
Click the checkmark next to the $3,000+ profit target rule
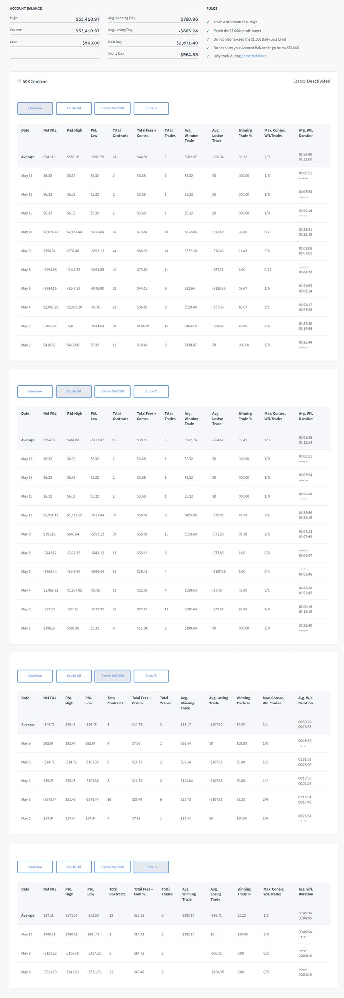click(208, 31)
